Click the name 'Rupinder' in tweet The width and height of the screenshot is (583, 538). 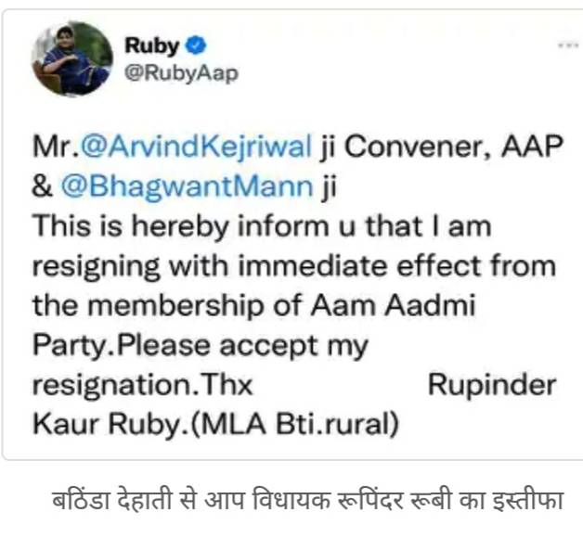click(492, 385)
